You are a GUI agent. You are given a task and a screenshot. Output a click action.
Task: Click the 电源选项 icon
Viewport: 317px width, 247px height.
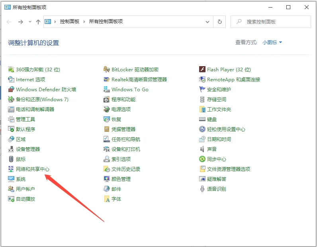107,109
